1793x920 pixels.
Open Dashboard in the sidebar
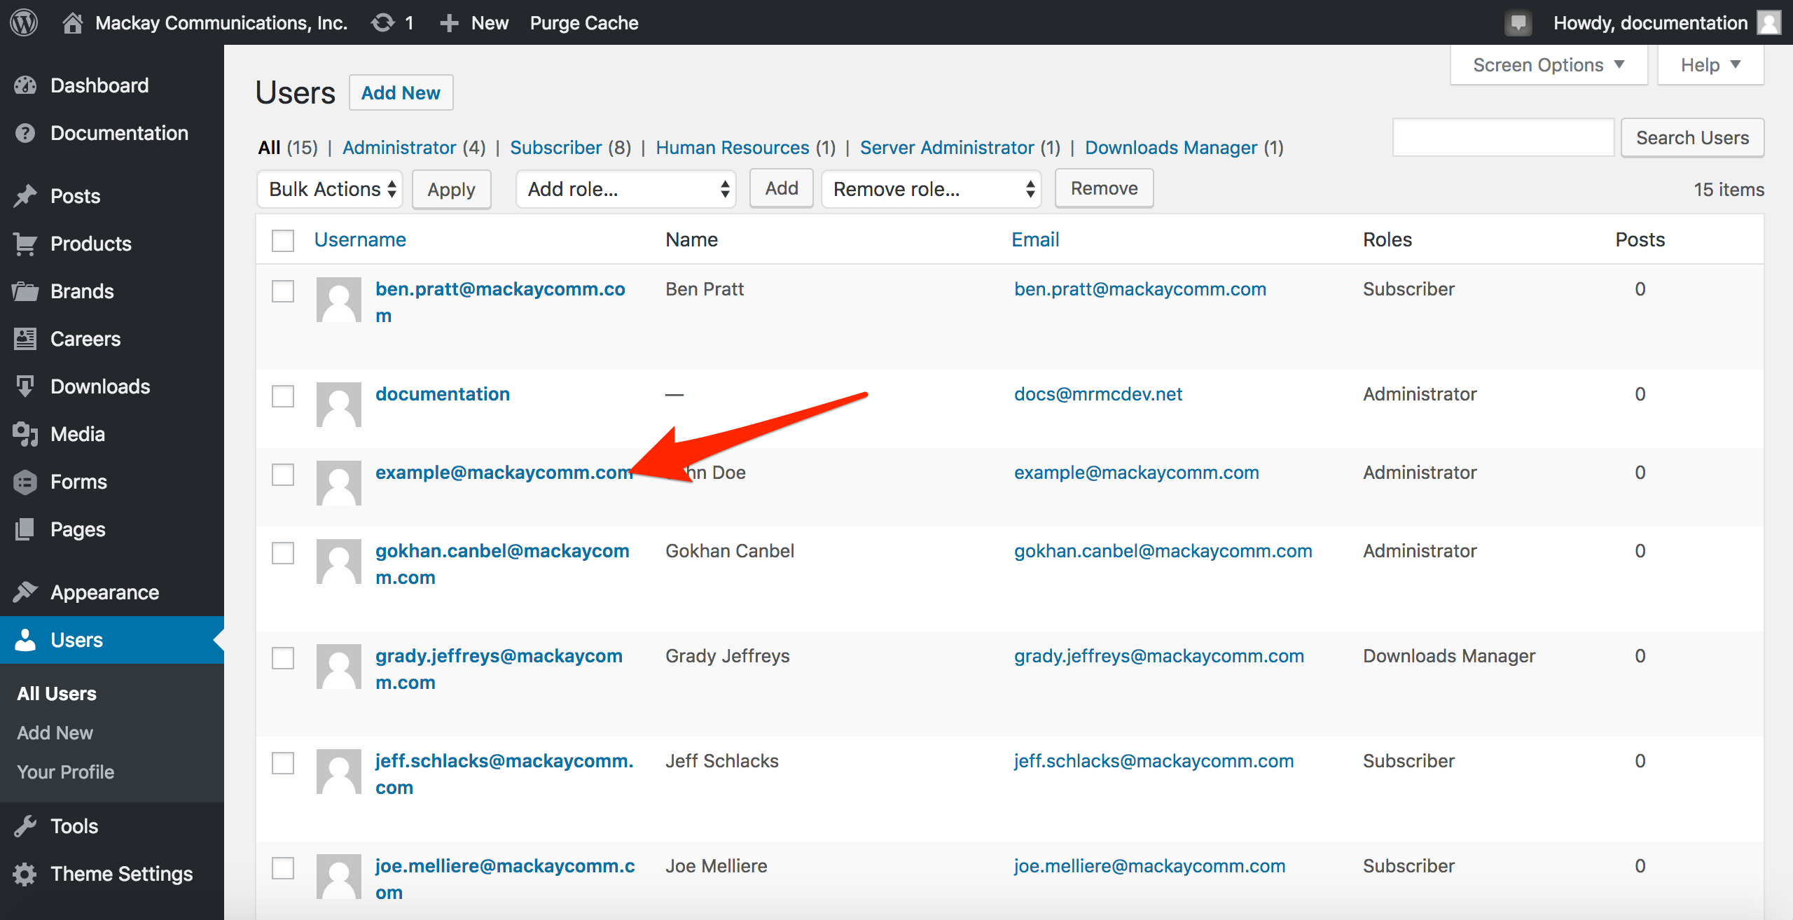pyautogui.click(x=99, y=85)
